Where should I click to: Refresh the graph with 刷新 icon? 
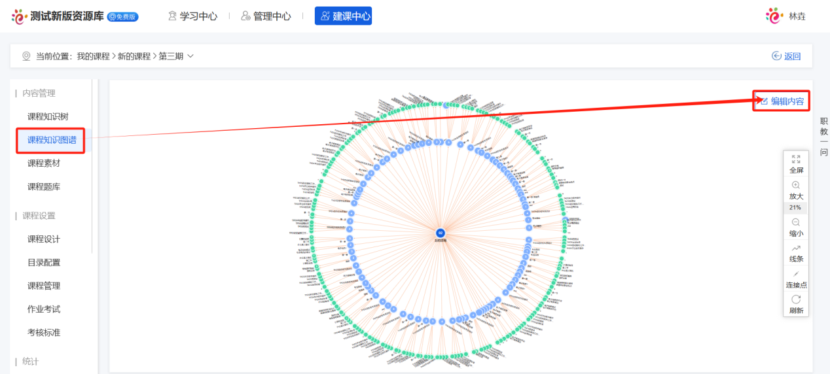(796, 299)
